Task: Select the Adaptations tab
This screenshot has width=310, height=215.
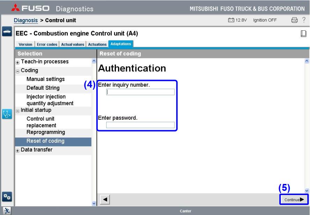Action: [121, 44]
